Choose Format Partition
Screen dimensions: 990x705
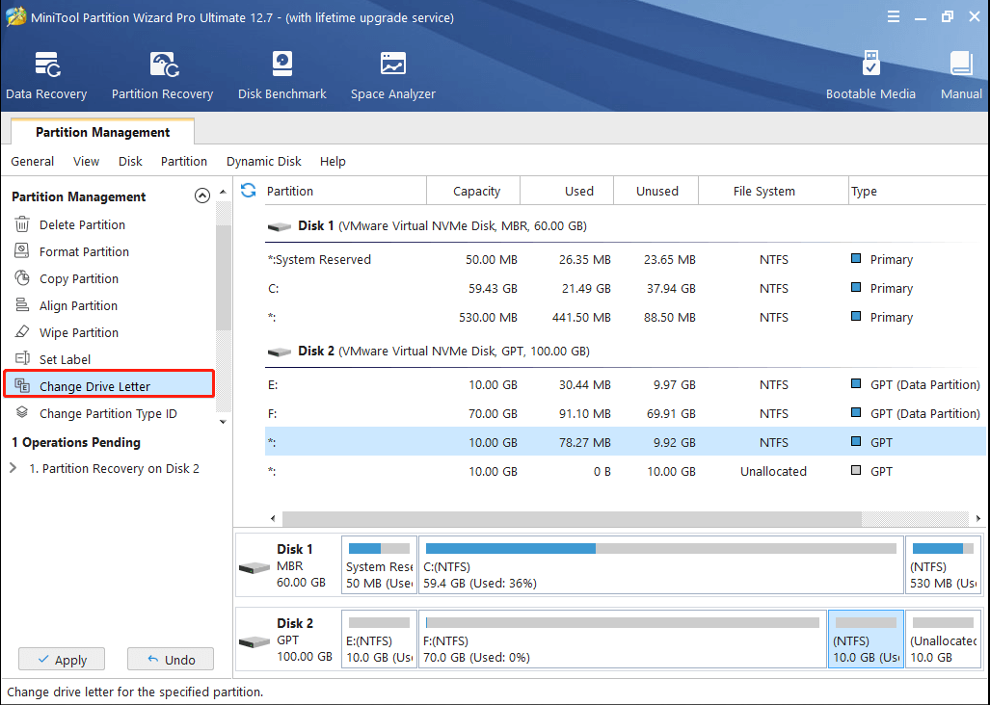85,251
